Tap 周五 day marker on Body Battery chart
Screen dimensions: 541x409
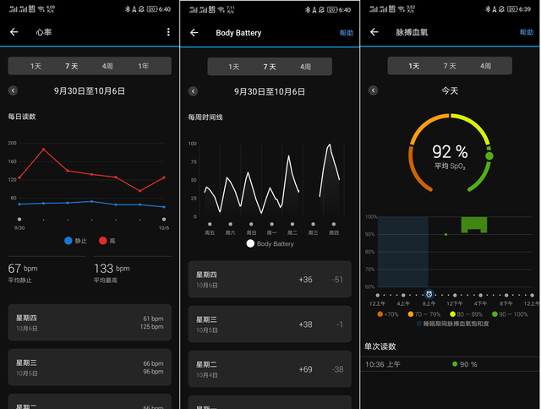pos(210,224)
